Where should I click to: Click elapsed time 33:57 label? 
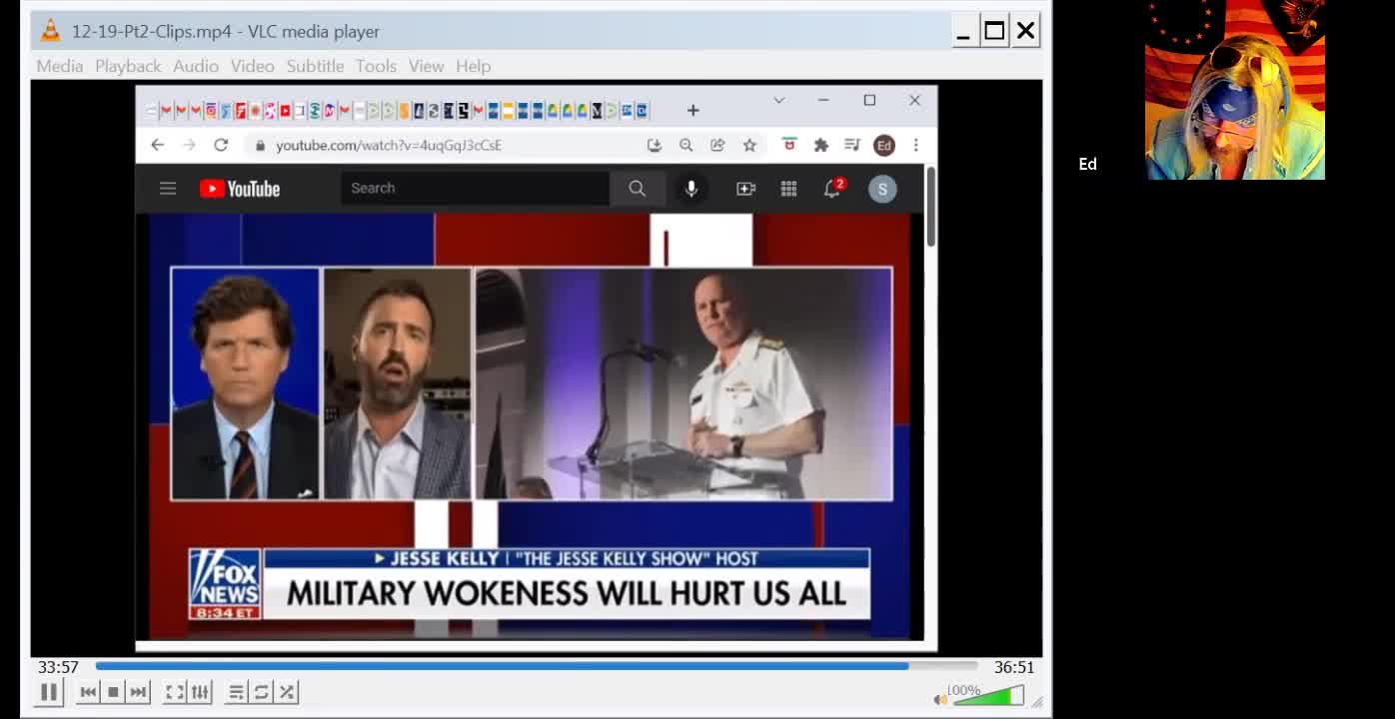(x=58, y=667)
